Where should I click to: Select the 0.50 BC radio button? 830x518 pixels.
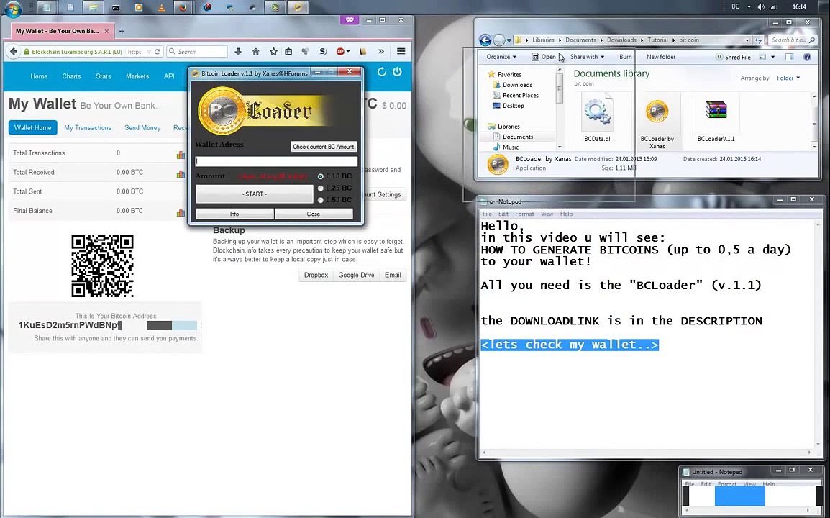(320, 200)
